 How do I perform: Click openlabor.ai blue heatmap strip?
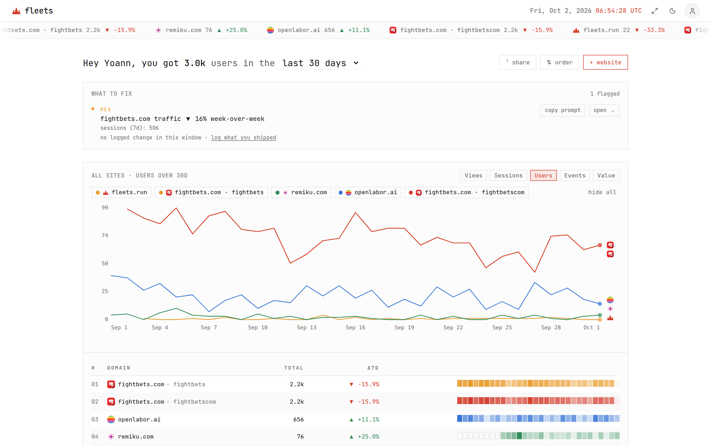(538, 418)
